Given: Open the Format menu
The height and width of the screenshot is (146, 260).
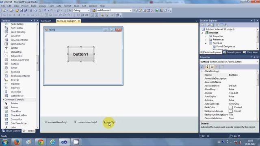Looking at the screenshot, I should [67, 6].
